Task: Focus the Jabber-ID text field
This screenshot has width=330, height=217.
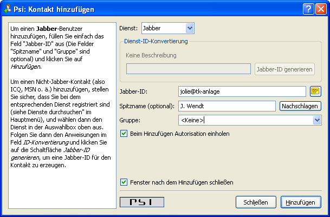Action: [x=242, y=91]
